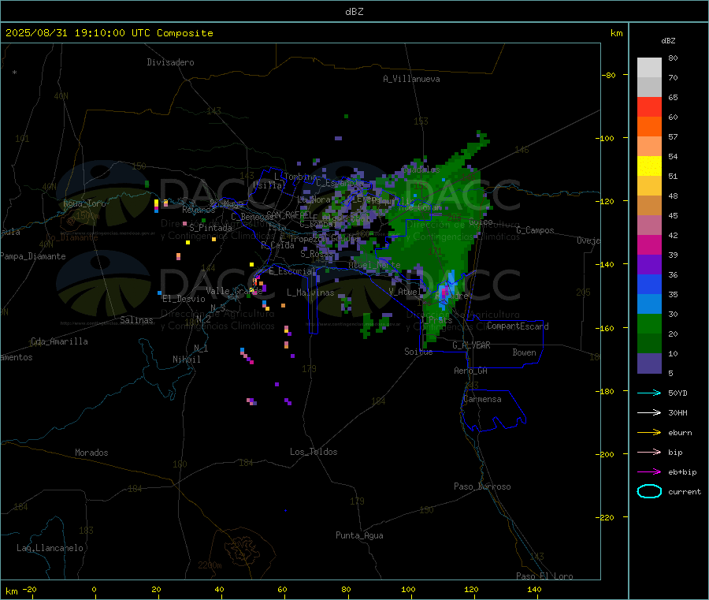The width and height of the screenshot is (709, 600).
Task: Click the Morados map label
Action: click(91, 453)
